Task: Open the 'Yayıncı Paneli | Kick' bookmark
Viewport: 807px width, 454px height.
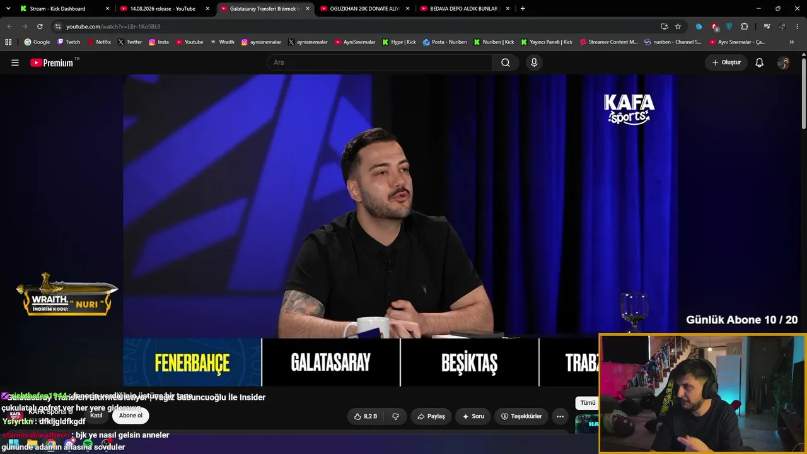Action: (547, 42)
